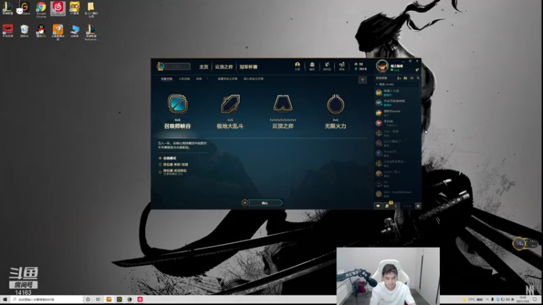Click the microphone icon in the friends panel footer
The height and width of the screenshot is (305, 543).
396,206
